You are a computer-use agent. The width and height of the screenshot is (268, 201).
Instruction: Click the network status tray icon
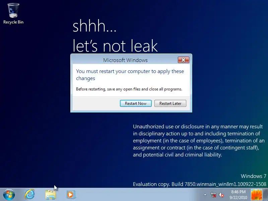213,195
